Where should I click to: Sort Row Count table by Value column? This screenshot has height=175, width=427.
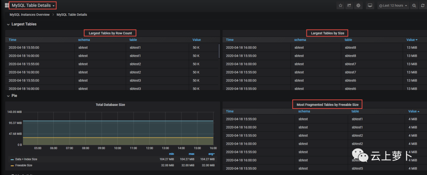pos(196,40)
